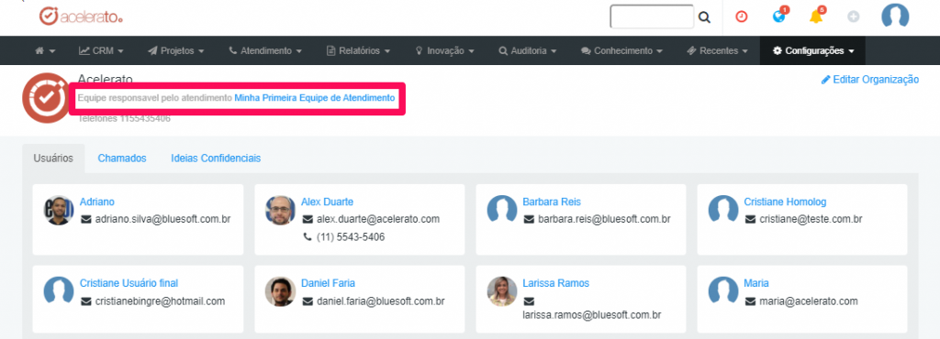Select the Usuários tab
This screenshot has height=339, width=940.
point(53,159)
